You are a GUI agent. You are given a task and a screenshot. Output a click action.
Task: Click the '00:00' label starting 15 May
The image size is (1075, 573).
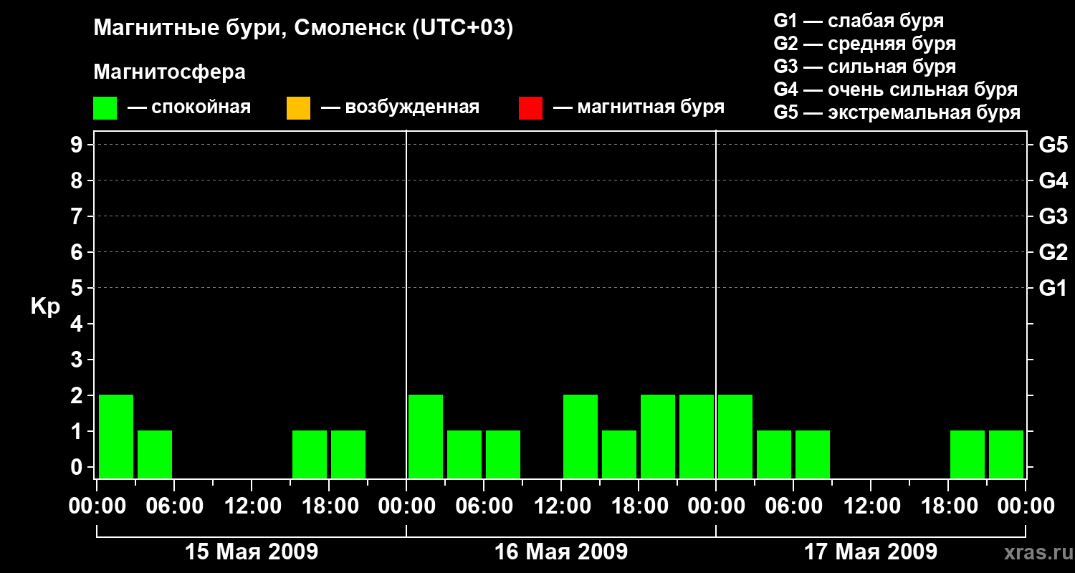[97, 506]
